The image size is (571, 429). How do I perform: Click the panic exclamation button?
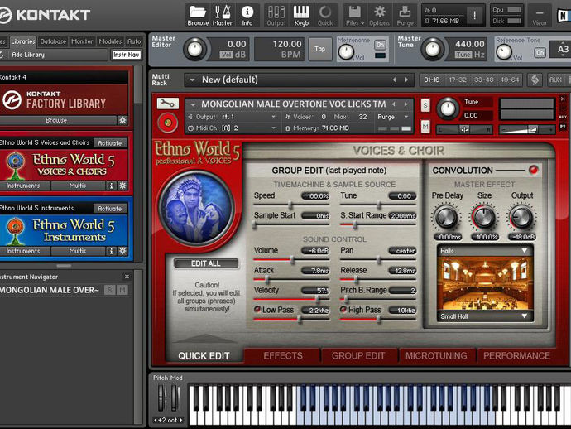pyautogui.click(x=474, y=15)
